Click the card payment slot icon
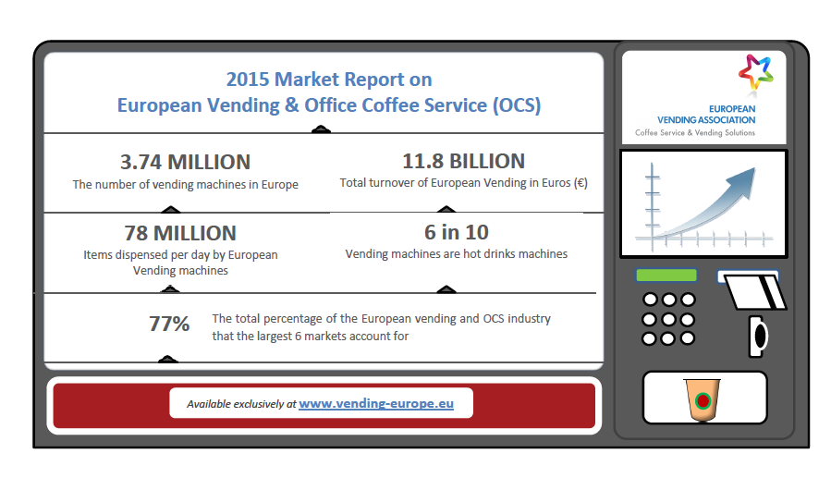Screen dimensions: 831x478 [x=752, y=289]
